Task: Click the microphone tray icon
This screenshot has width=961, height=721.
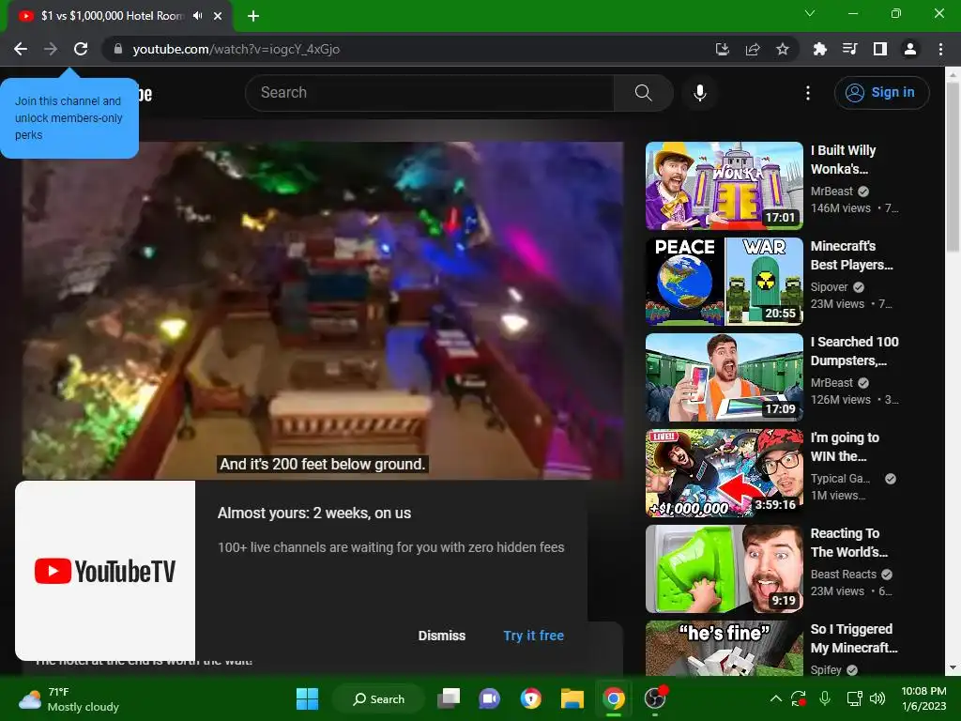Action: [825, 698]
